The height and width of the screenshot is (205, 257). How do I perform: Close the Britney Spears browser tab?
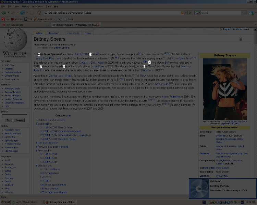[x=98, y=25]
